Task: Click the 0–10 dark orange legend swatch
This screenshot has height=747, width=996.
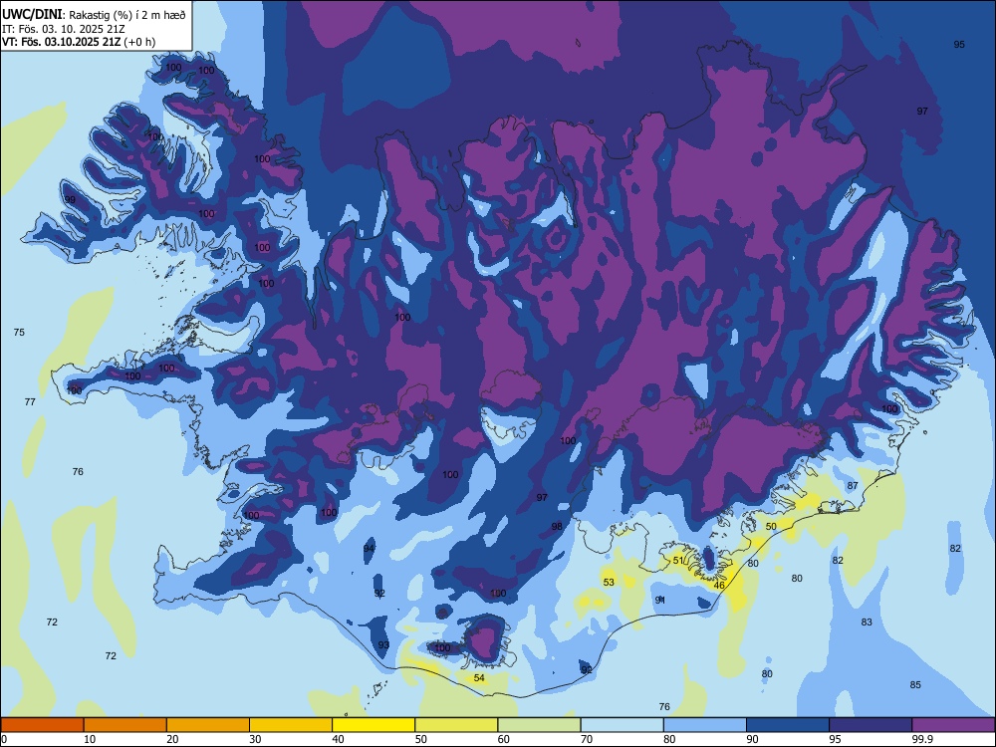Action: 42,725
